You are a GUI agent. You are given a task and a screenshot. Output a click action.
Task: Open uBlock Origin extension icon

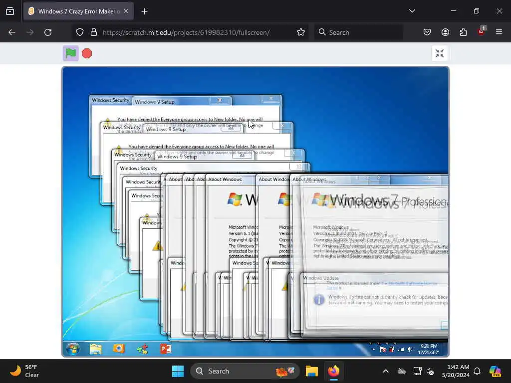point(482,31)
